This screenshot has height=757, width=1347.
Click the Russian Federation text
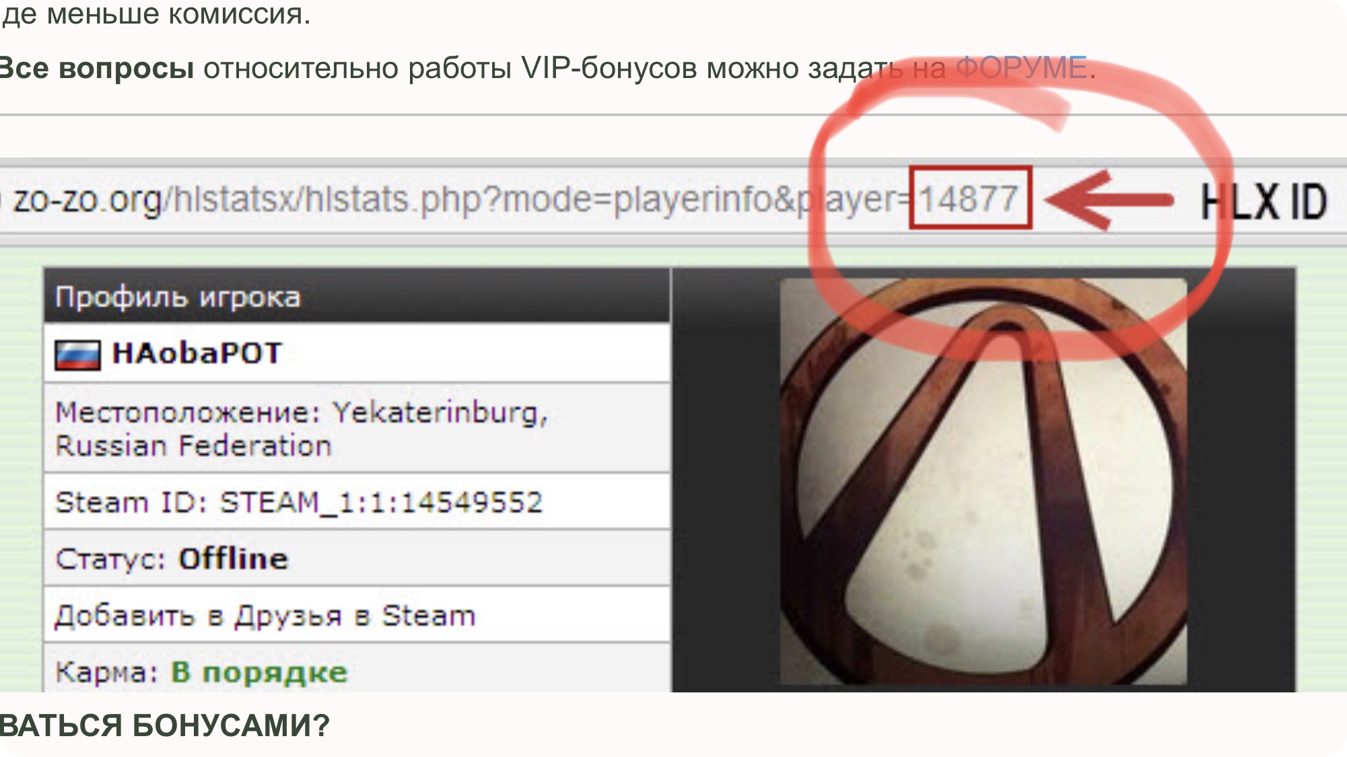(x=194, y=445)
